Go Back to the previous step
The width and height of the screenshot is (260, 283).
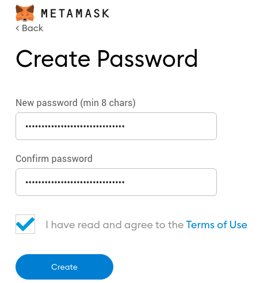tap(29, 28)
